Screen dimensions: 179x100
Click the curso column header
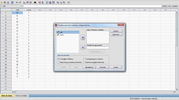(x=29, y=10)
